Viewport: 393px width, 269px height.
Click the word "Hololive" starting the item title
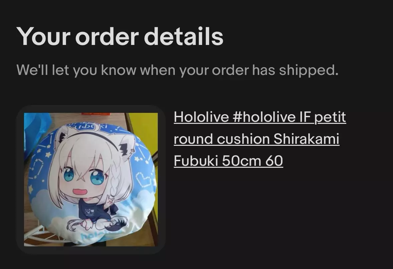click(201, 117)
